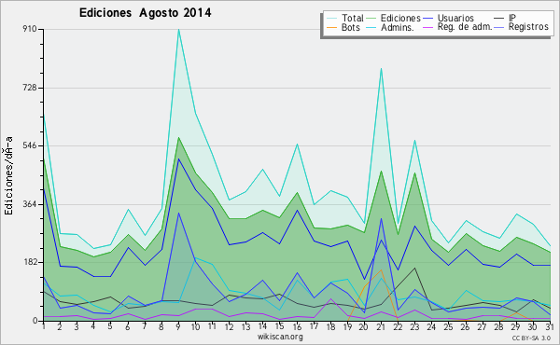Image resolution: width=560 pixels, height=345 pixels.
Task: Click the Total line peak at day 21
Action: [x=381, y=68]
